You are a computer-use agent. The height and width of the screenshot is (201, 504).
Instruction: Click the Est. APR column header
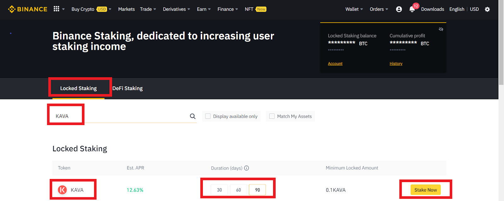pos(135,168)
